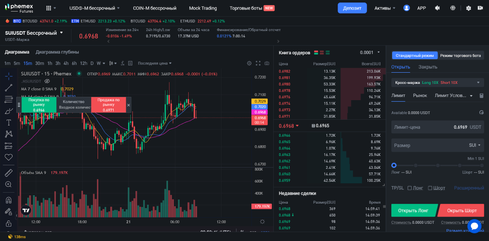Open Последняя цена price source dropdown

point(155,63)
